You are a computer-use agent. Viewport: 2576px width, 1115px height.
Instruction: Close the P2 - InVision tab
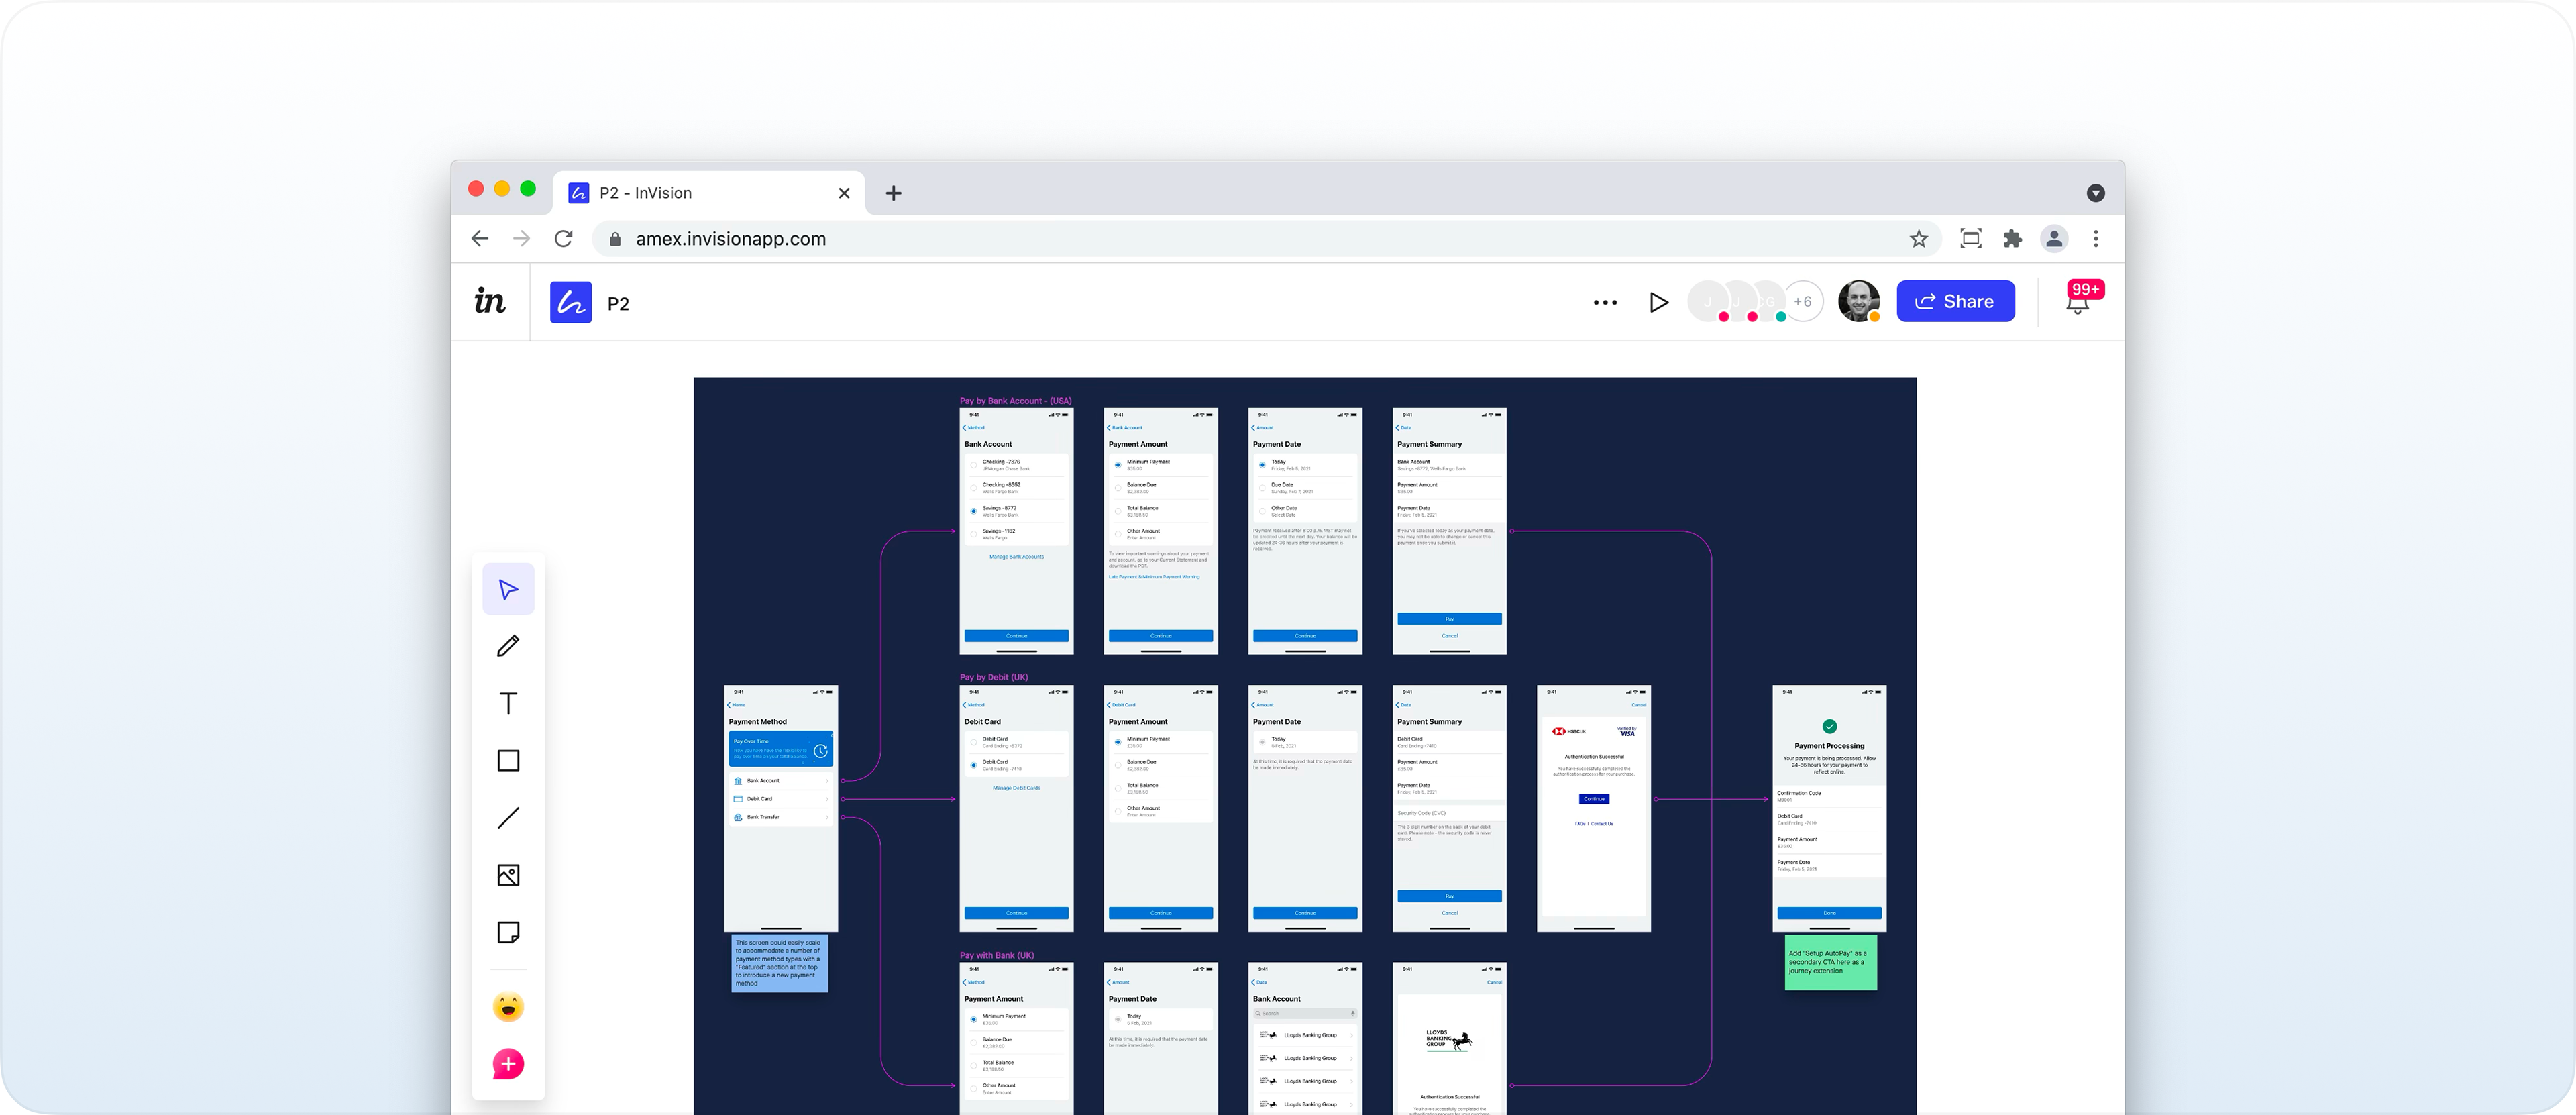pos(844,193)
